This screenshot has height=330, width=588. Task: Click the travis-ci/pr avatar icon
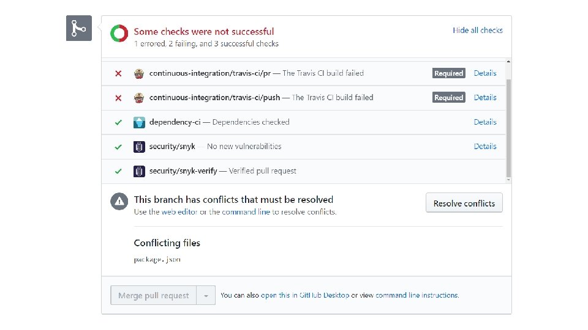click(x=139, y=73)
